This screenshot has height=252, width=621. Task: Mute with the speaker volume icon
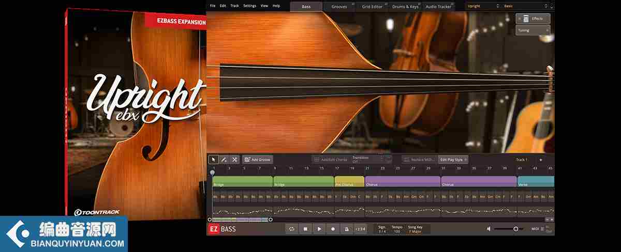pyautogui.click(x=489, y=229)
